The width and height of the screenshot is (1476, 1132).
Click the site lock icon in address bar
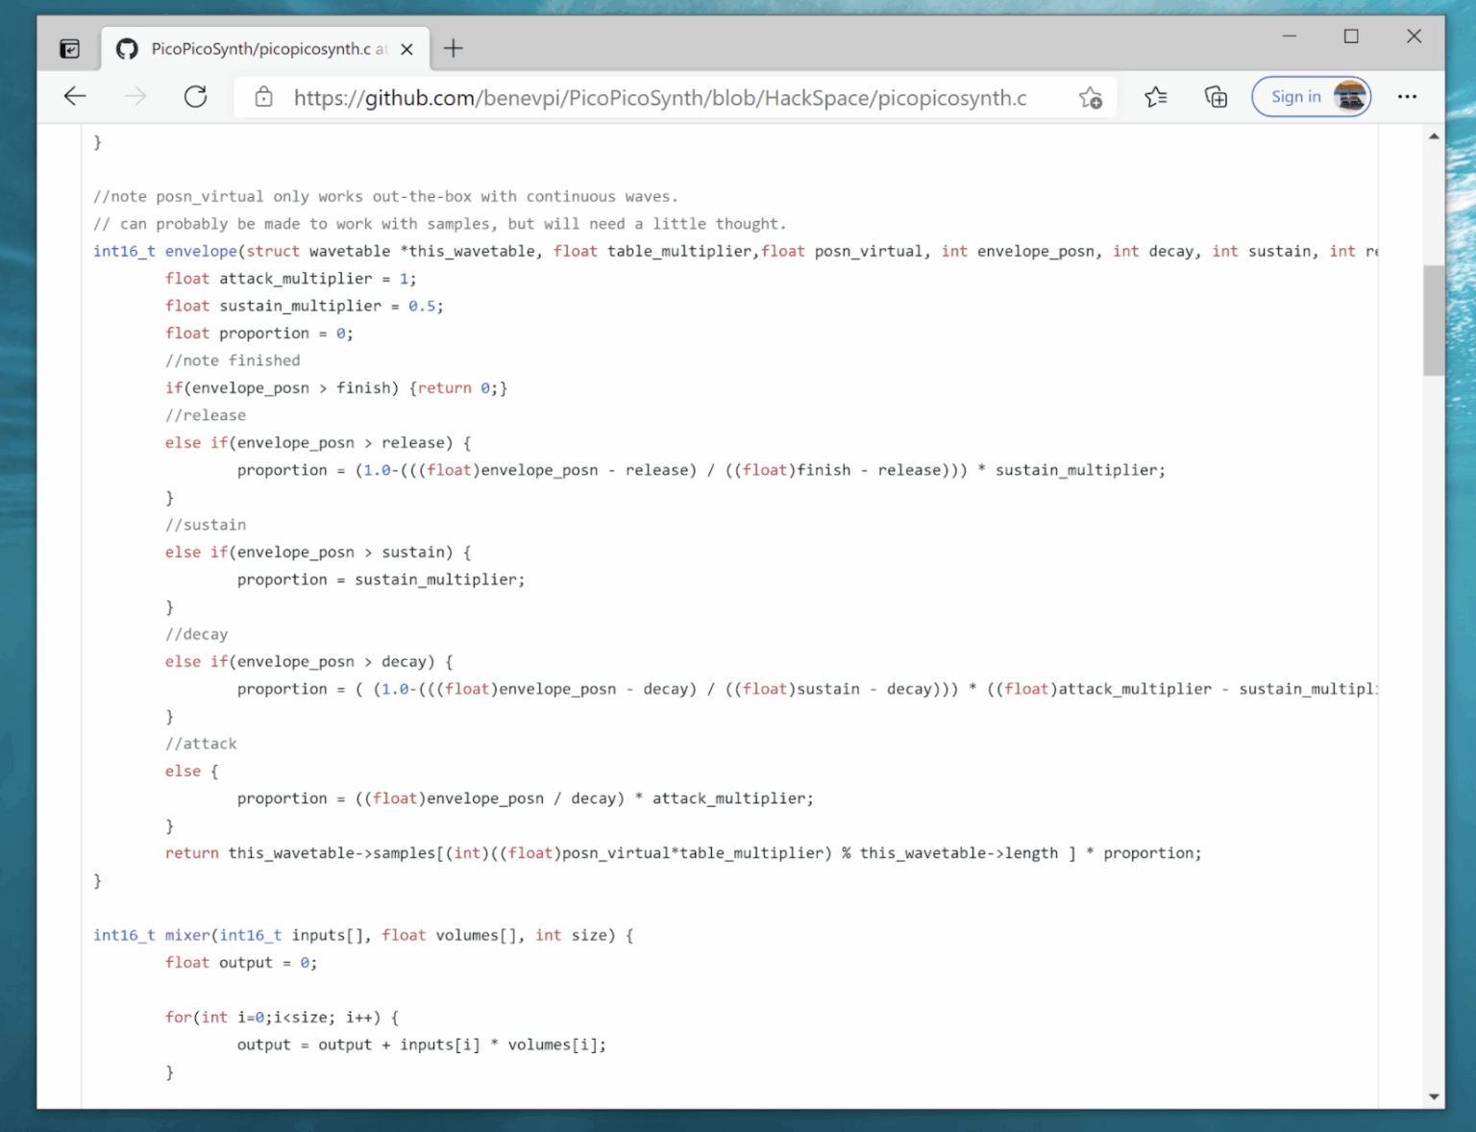263,97
